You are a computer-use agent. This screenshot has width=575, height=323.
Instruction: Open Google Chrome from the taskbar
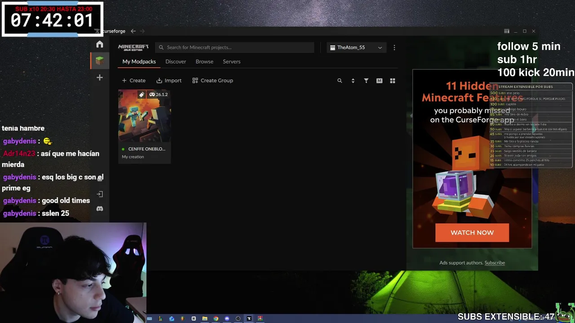tap(216, 319)
